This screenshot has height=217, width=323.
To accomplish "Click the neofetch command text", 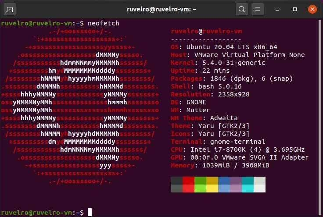I will pyautogui.click(x=104, y=23).
